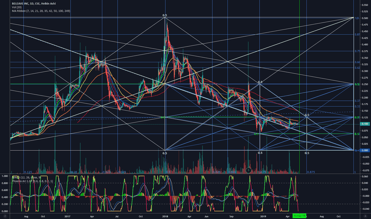
Task: Click the 0.333 Fib time zone label
Action: point(106,172)
